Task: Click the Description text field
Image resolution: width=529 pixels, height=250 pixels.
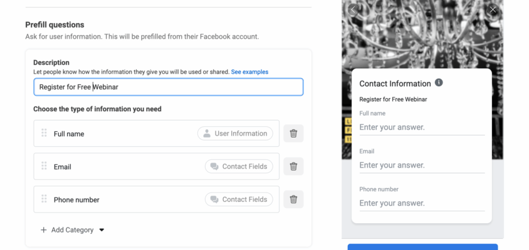Action: [x=169, y=87]
